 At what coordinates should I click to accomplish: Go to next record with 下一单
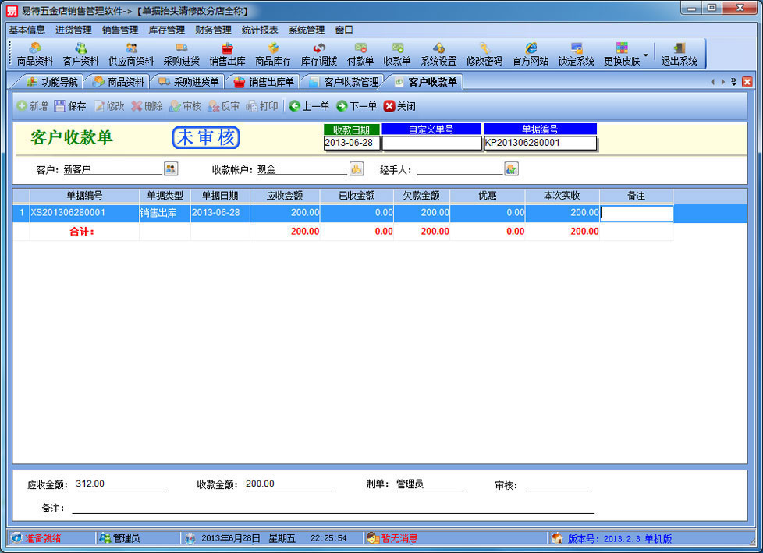click(x=357, y=106)
